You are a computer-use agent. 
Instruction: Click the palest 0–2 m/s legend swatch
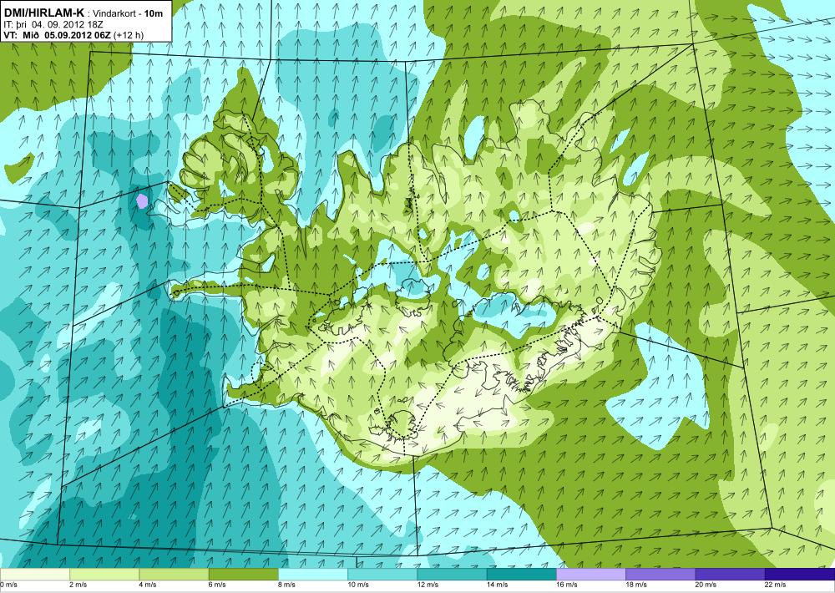34,575
